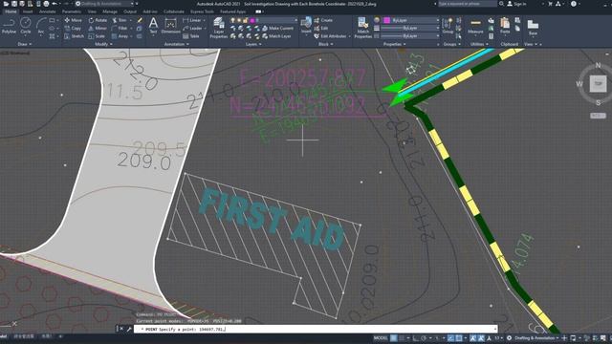Expand the Annotation panel

pos(176,45)
